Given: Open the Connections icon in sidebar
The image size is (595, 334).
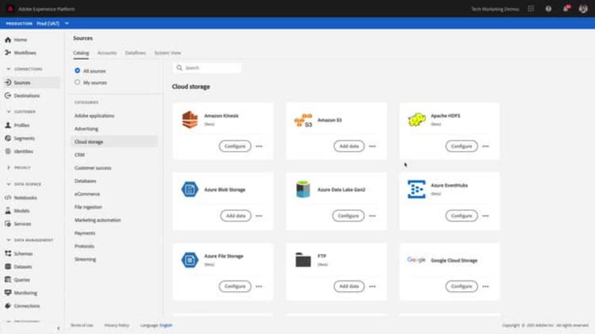Looking at the screenshot, I should click(8, 306).
